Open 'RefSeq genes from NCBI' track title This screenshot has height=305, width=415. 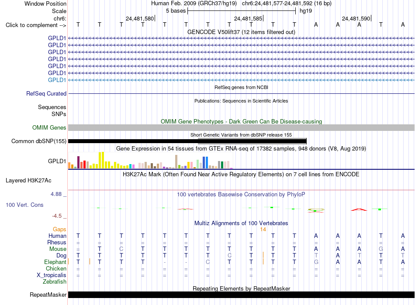click(x=241, y=87)
